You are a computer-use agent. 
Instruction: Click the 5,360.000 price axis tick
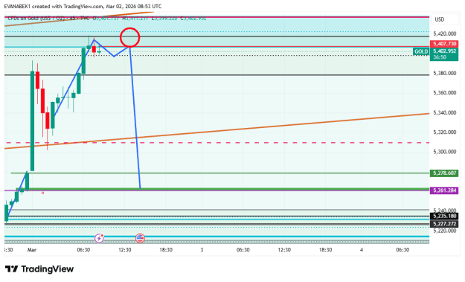444,93
